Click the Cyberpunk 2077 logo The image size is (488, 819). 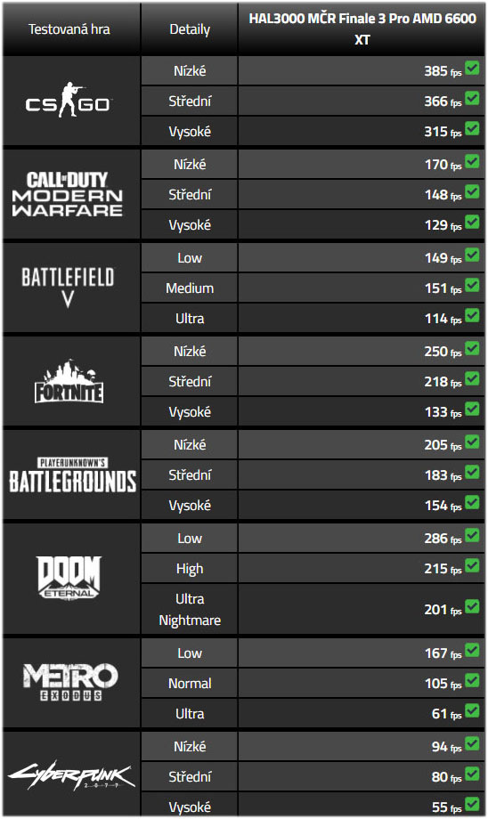coord(71,776)
